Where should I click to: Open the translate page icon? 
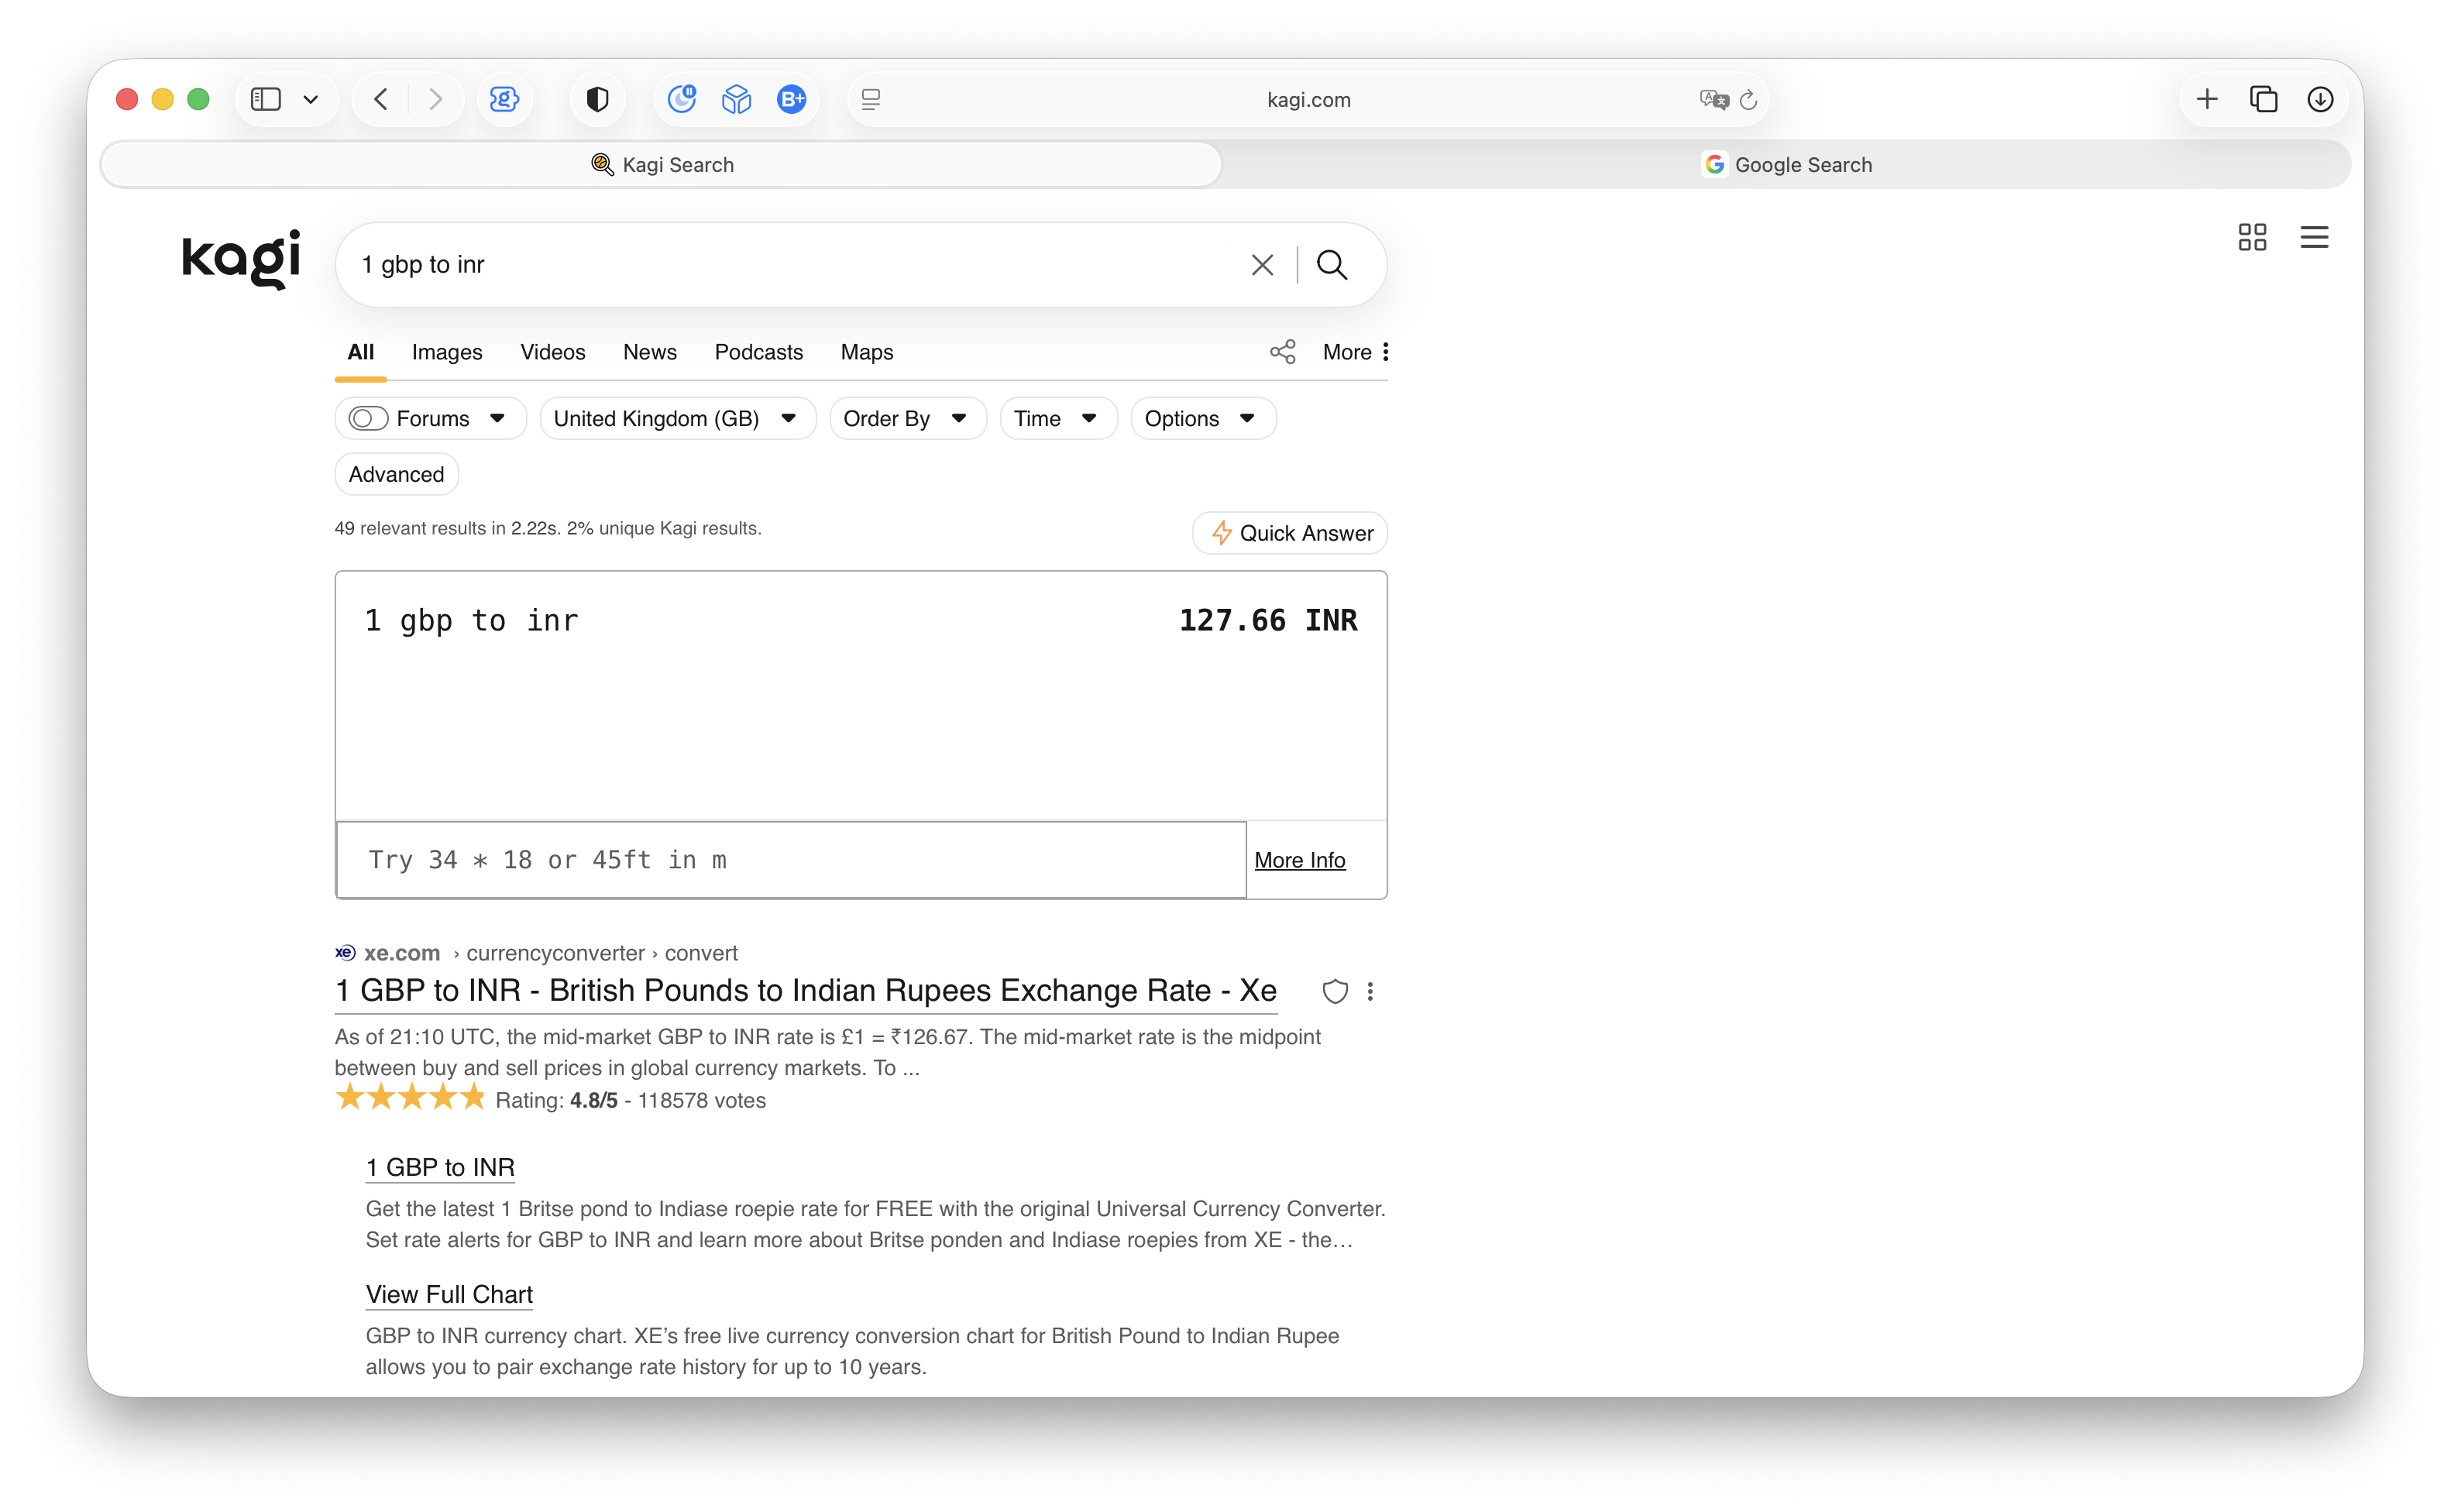pos(1714,99)
